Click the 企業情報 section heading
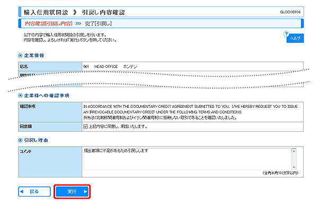 [34, 55]
